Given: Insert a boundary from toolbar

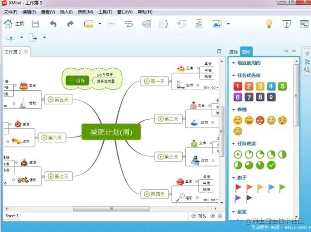Looking at the screenshot, I should tap(146, 24).
